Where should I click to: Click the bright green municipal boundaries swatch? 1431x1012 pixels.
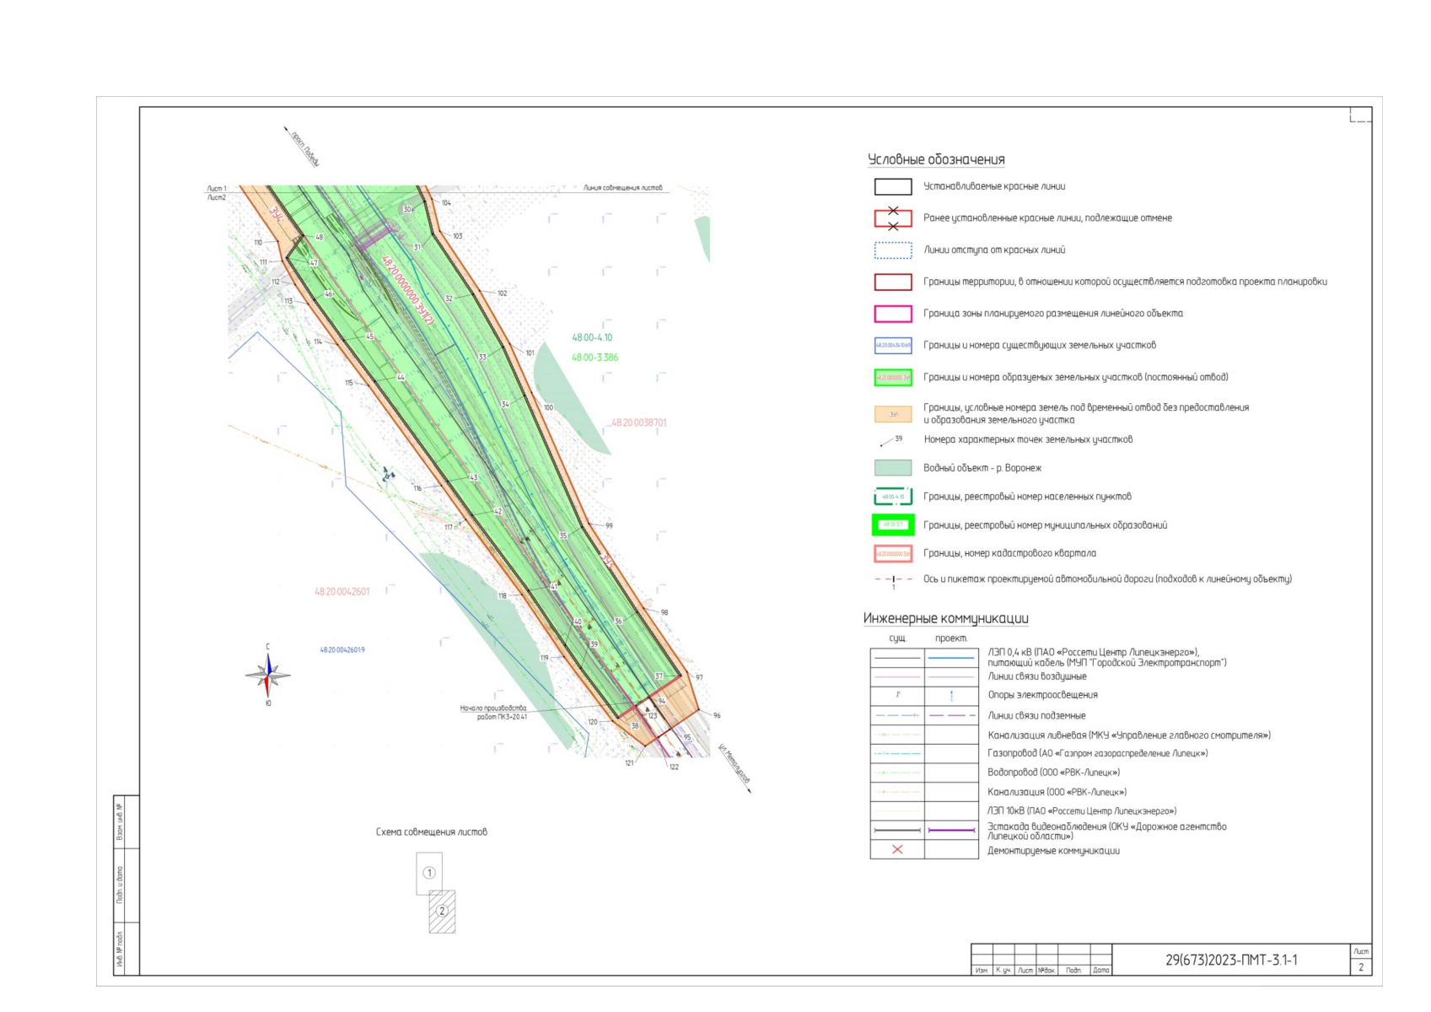893,525
